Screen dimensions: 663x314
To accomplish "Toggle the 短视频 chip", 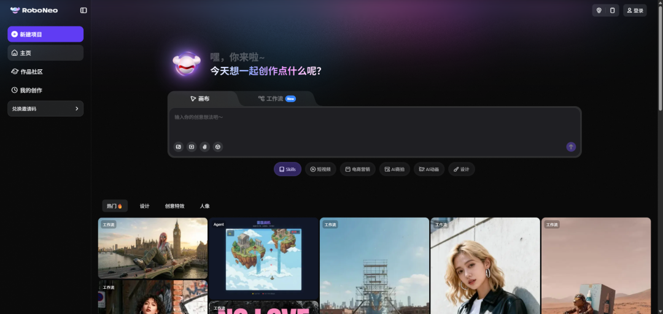I will coord(320,169).
